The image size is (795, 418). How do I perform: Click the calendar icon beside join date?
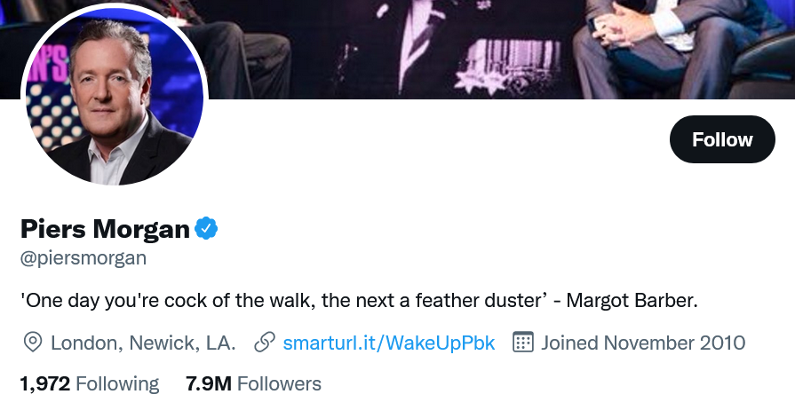pos(522,343)
